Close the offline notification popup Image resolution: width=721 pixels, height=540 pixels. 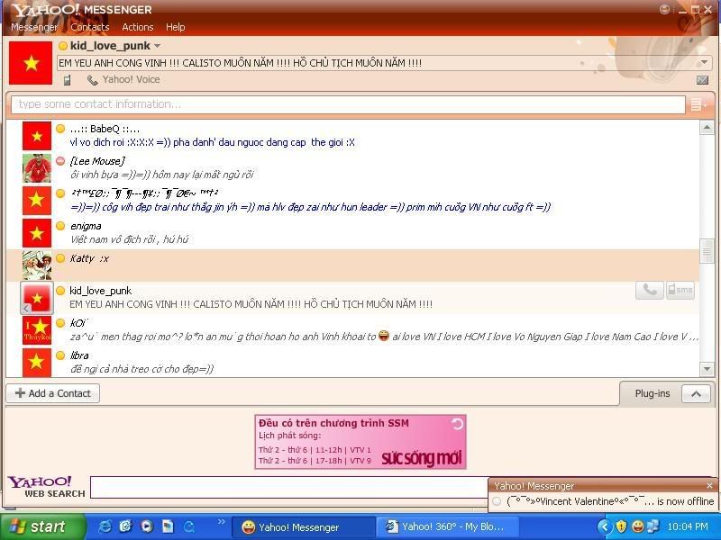pos(710,486)
